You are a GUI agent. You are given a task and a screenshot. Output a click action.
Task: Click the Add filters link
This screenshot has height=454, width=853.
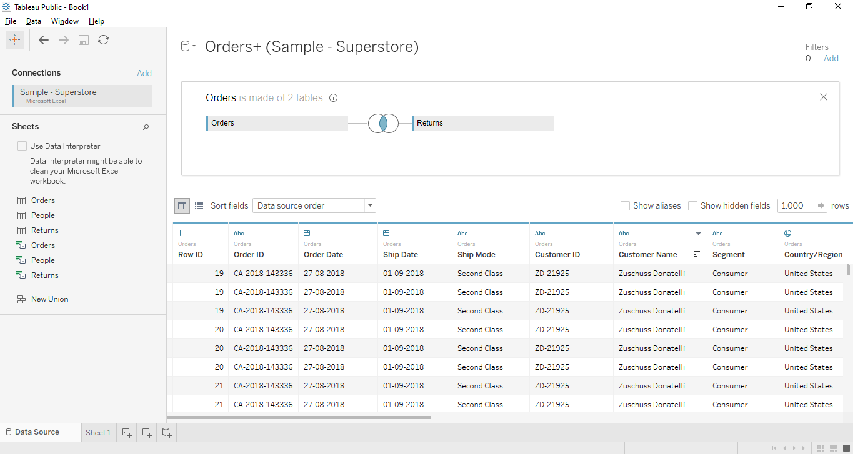coord(831,58)
